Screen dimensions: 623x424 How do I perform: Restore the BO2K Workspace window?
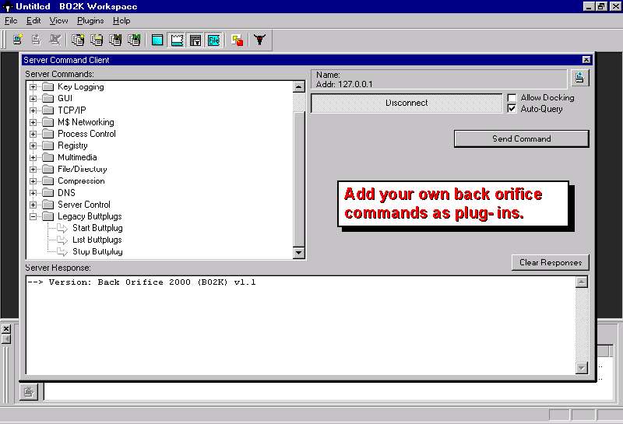(601, 6)
